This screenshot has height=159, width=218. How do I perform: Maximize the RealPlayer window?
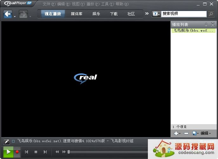(205, 4)
